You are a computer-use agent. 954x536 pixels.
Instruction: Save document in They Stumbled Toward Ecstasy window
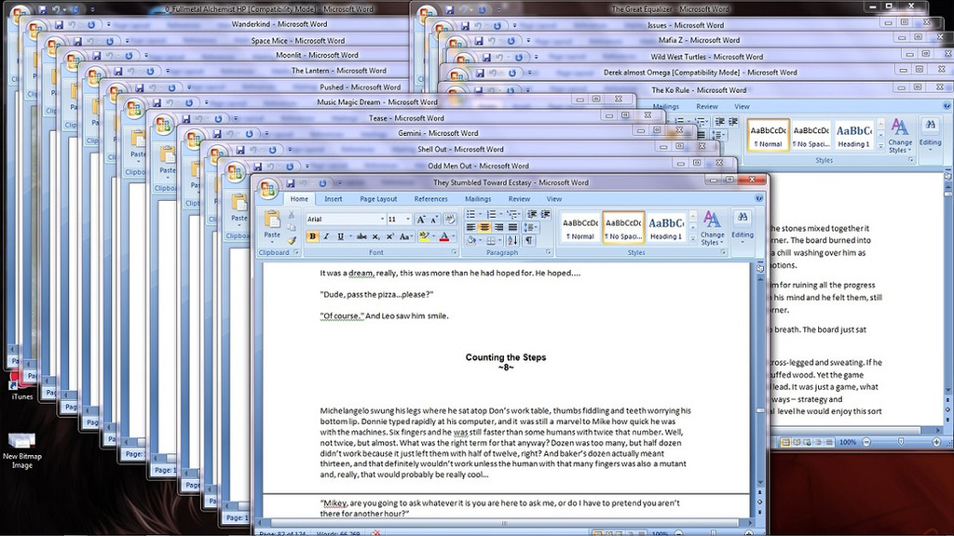coord(291,183)
